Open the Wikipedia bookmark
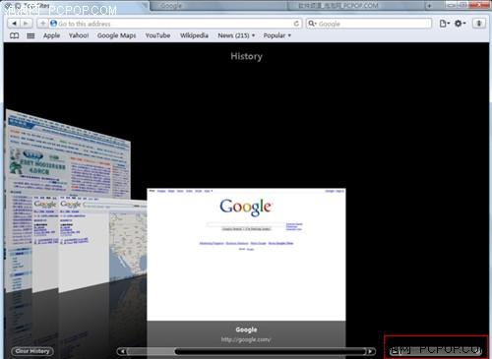 pyautogui.click(x=194, y=35)
